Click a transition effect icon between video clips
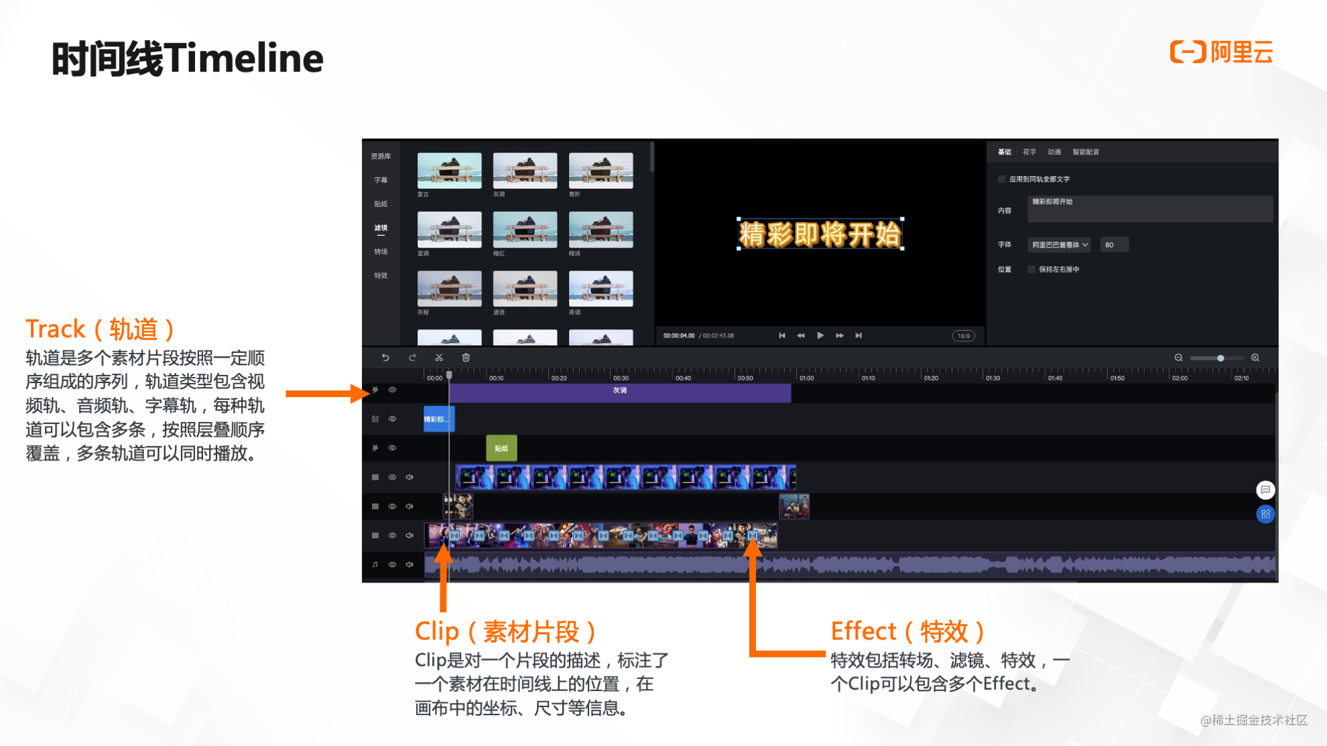Image resolution: width=1327 pixels, height=746 pixels. click(753, 536)
